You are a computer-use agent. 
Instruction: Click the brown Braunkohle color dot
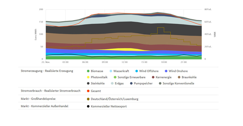click(179, 77)
